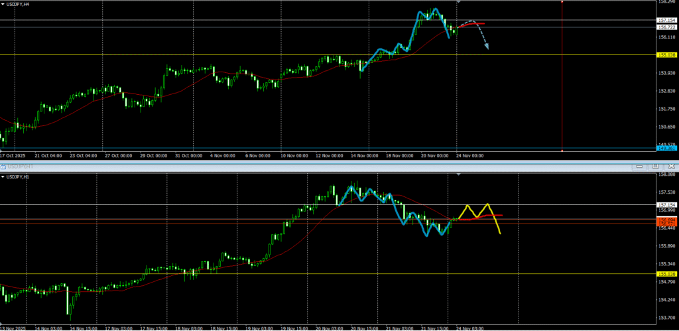
Task: Click the 157.154 price label on H4 axis
Action: click(666, 21)
